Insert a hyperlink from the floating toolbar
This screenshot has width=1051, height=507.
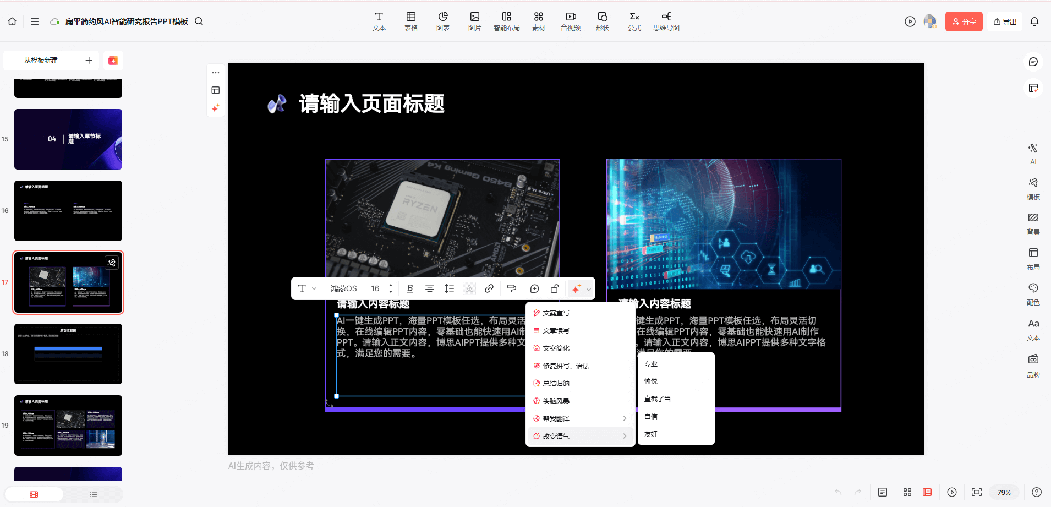pos(489,288)
